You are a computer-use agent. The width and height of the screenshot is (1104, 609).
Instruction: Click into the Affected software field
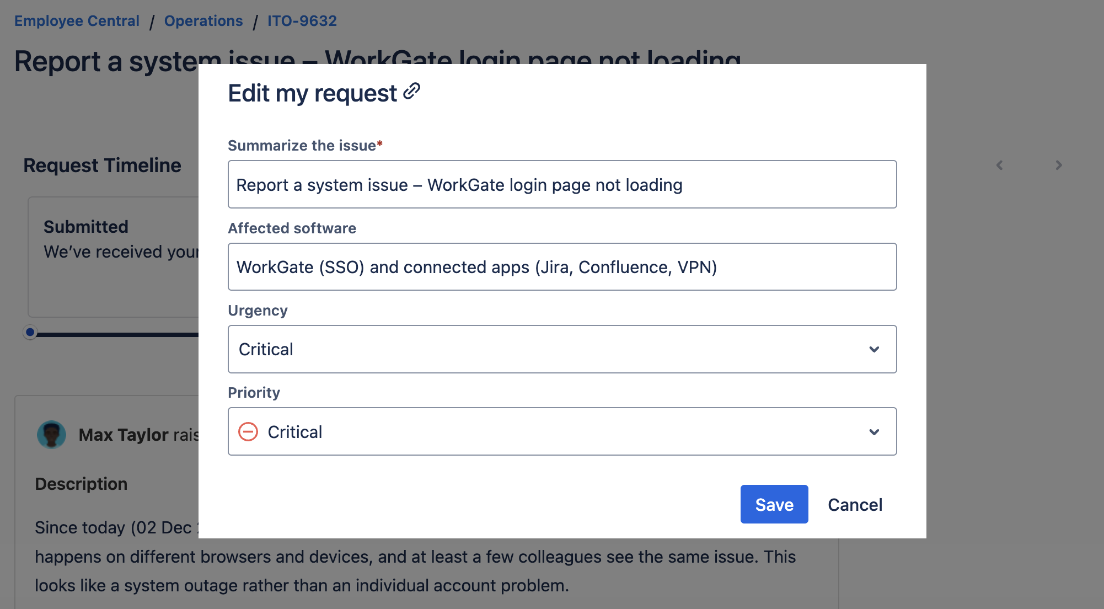562,267
